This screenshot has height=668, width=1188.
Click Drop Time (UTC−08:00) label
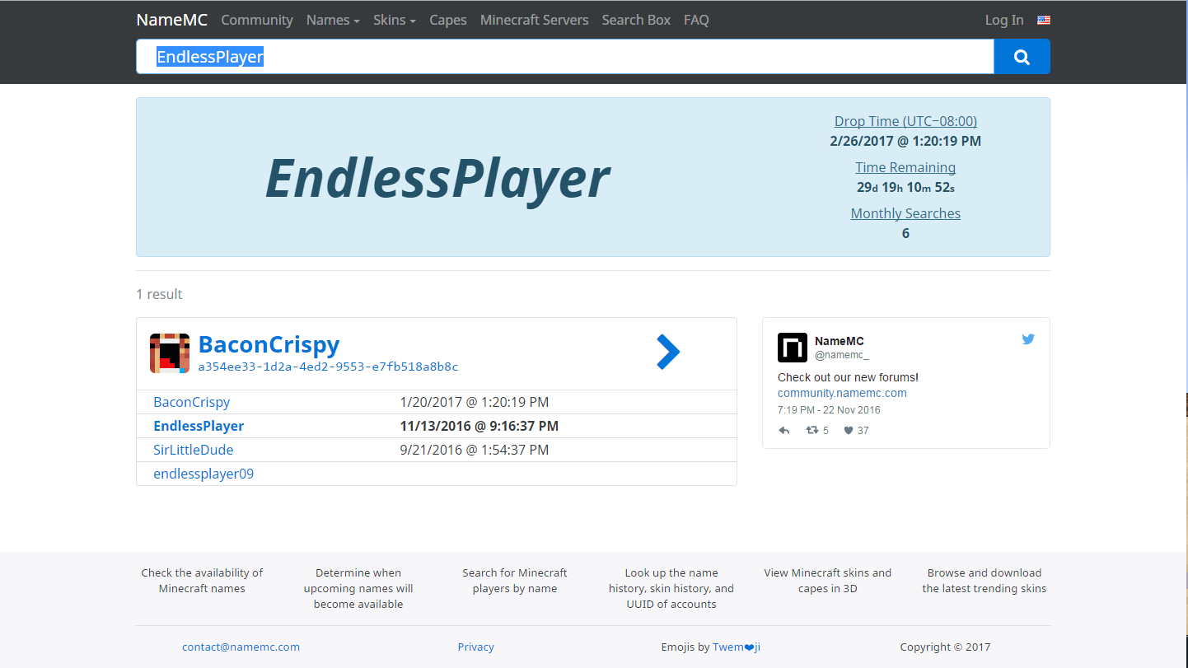pyautogui.click(x=905, y=121)
